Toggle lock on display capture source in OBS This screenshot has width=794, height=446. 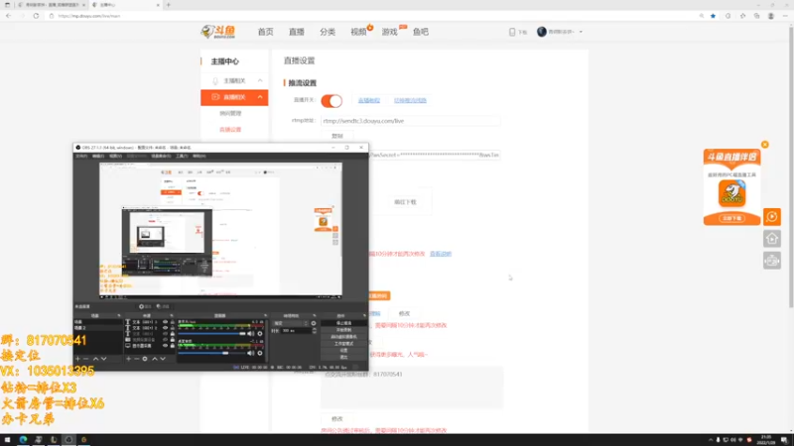[x=172, y=346]
